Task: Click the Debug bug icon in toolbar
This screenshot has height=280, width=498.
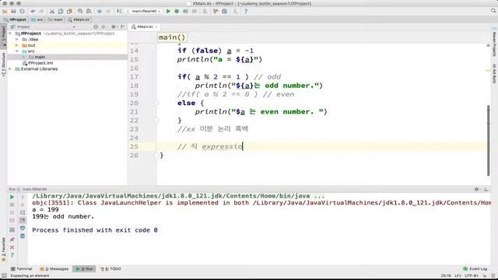Action: point(177,11)
